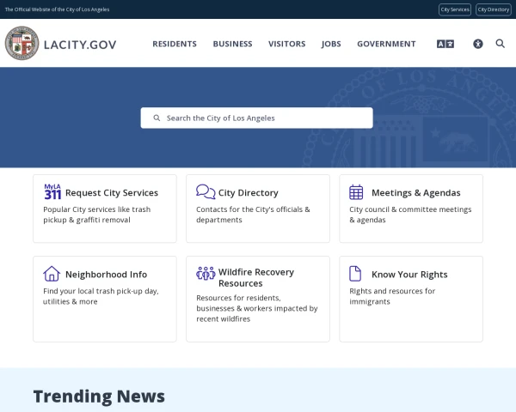Click the City of Los Angeles seal logo

pos(21,44)
